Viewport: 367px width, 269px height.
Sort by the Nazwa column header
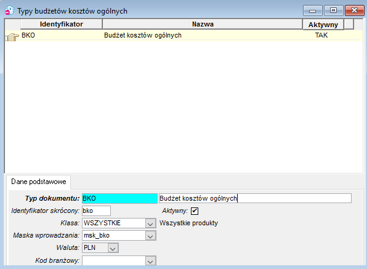203,24
